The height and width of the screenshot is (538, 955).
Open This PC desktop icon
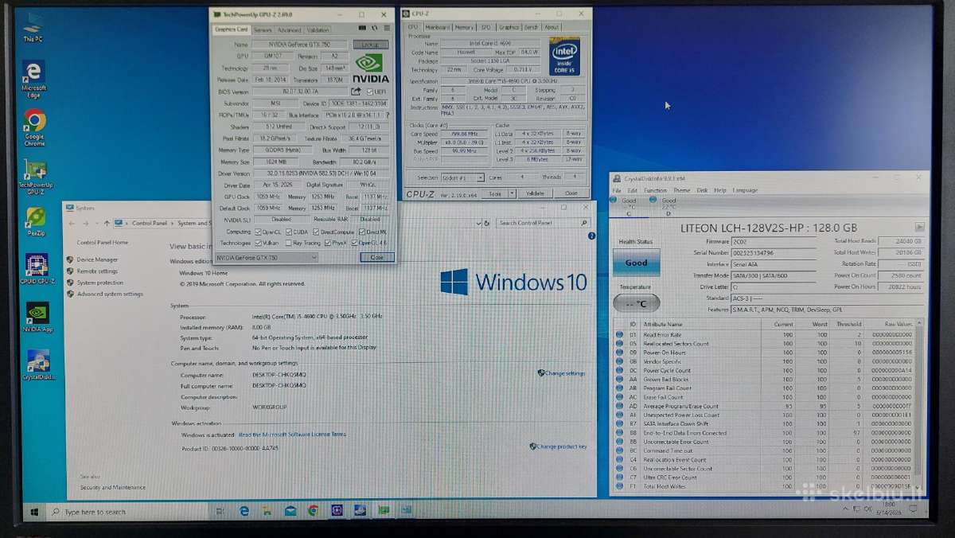33,27
